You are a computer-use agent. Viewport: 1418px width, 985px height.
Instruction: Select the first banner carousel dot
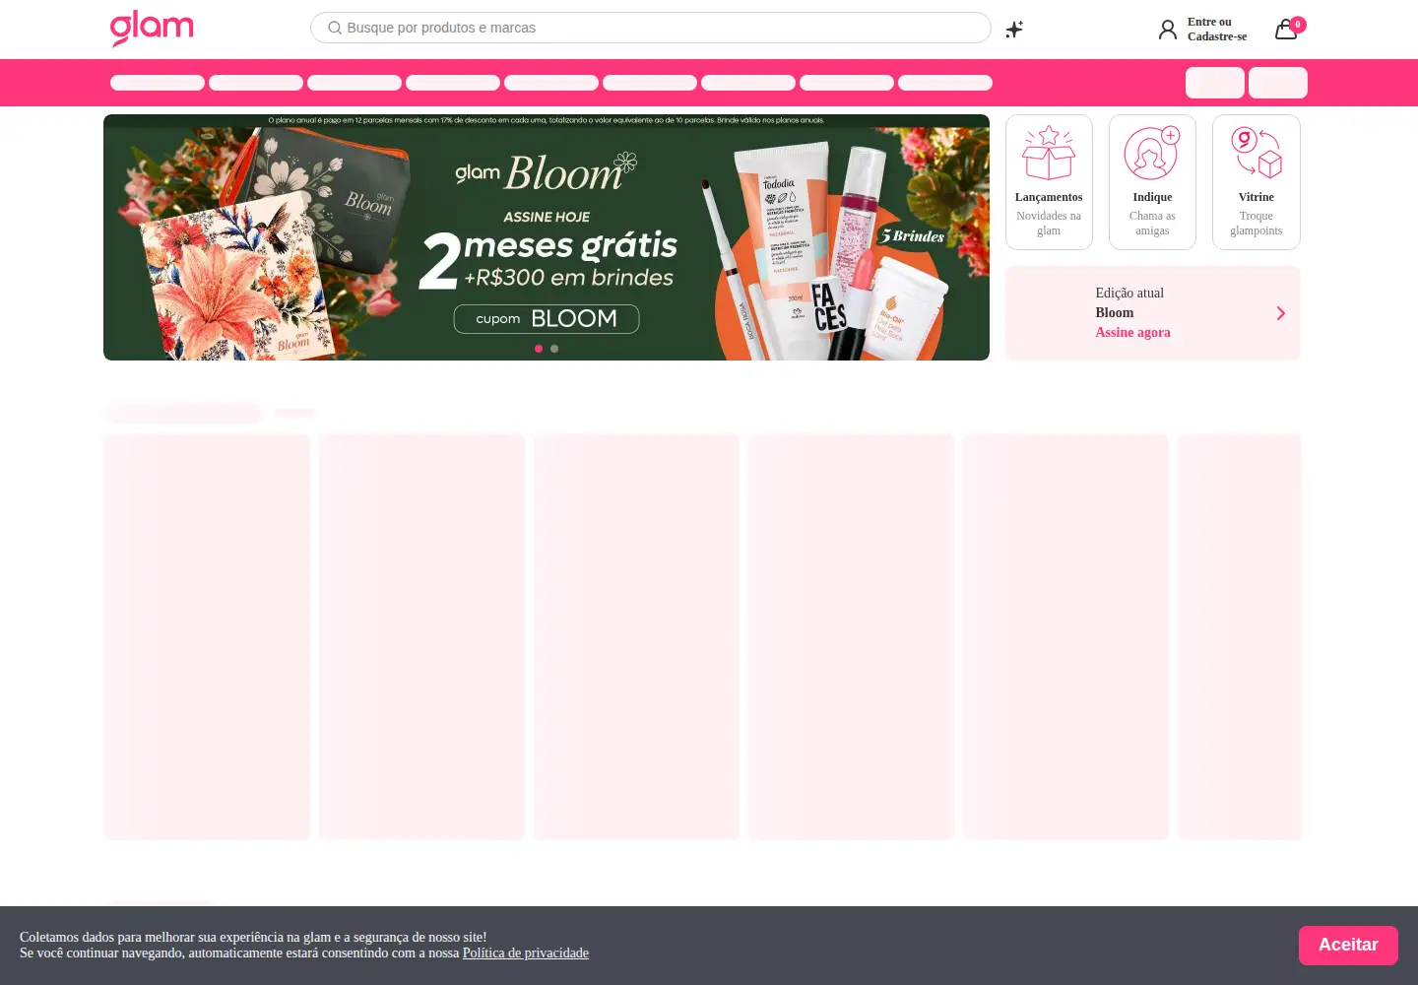click(x=539, y=349)
